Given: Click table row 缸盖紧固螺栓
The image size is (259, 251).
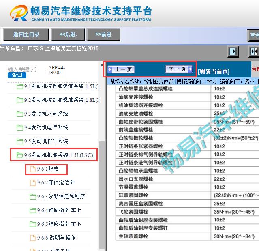Looking at the screenshot, I should 187,195.
